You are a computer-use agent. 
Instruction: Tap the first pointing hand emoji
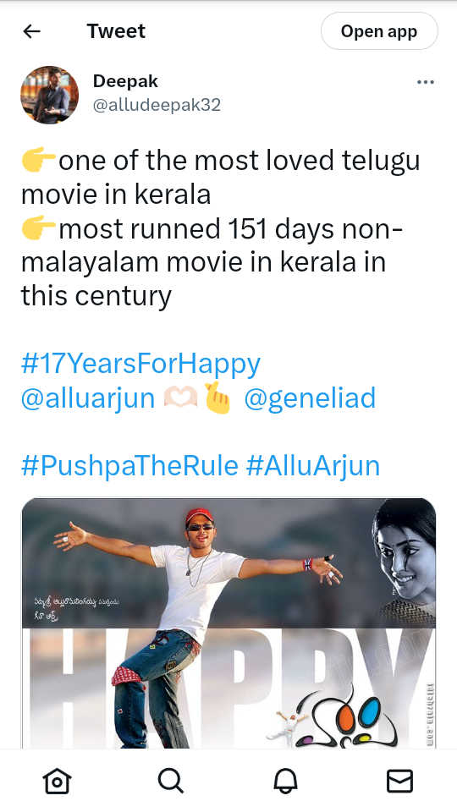38,161
